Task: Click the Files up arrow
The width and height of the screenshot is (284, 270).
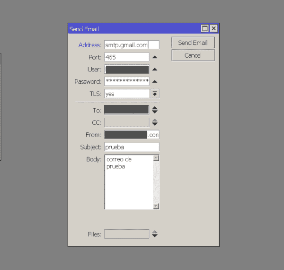Action: [x=155, y=232]
